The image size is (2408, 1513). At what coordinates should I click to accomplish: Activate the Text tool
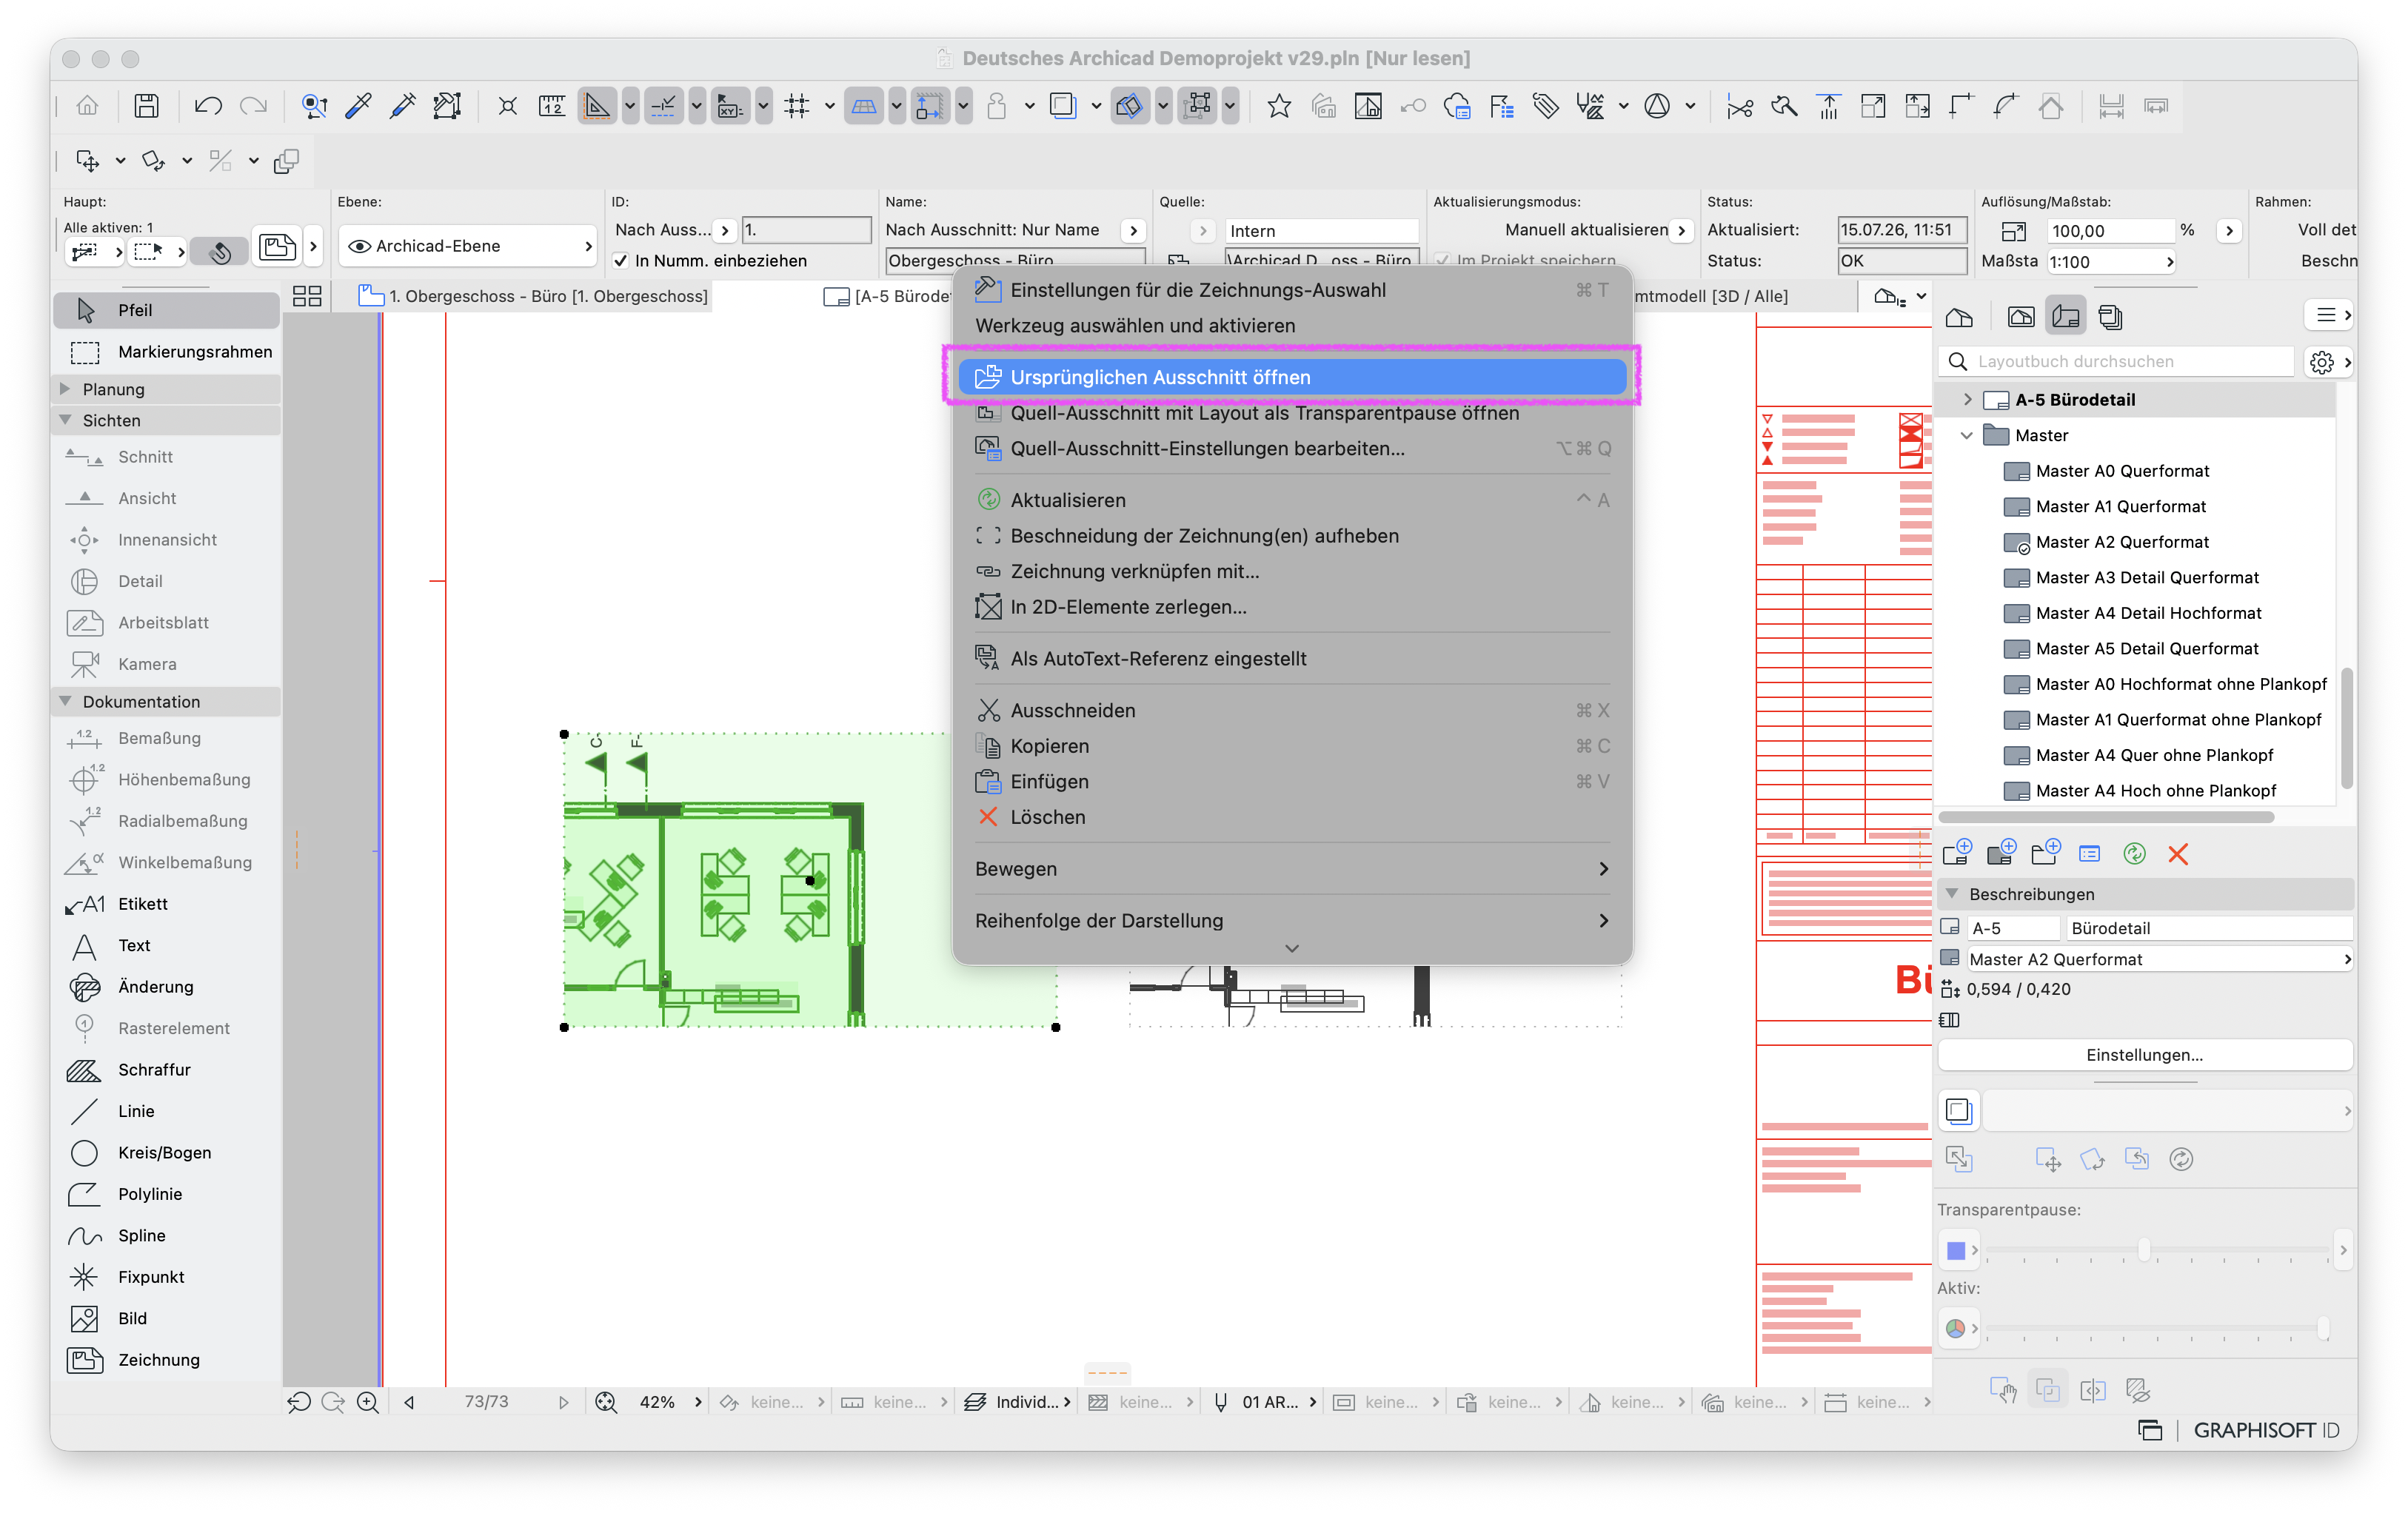pos(166,945)
